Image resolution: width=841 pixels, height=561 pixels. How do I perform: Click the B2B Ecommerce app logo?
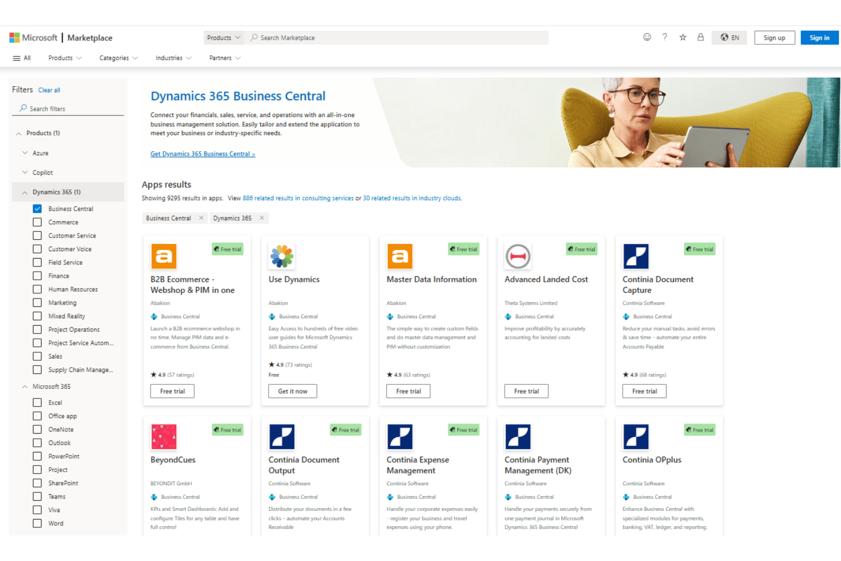coord(164,256)
